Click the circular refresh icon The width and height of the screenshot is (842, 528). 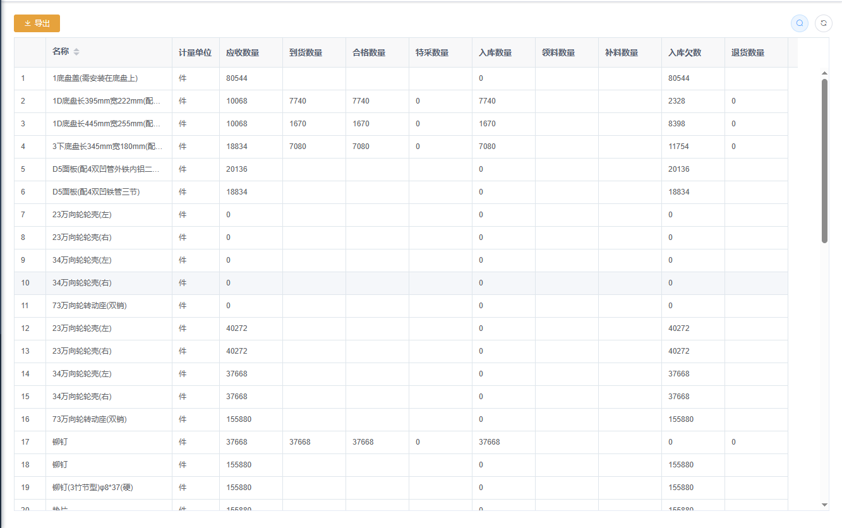point(823,23)
